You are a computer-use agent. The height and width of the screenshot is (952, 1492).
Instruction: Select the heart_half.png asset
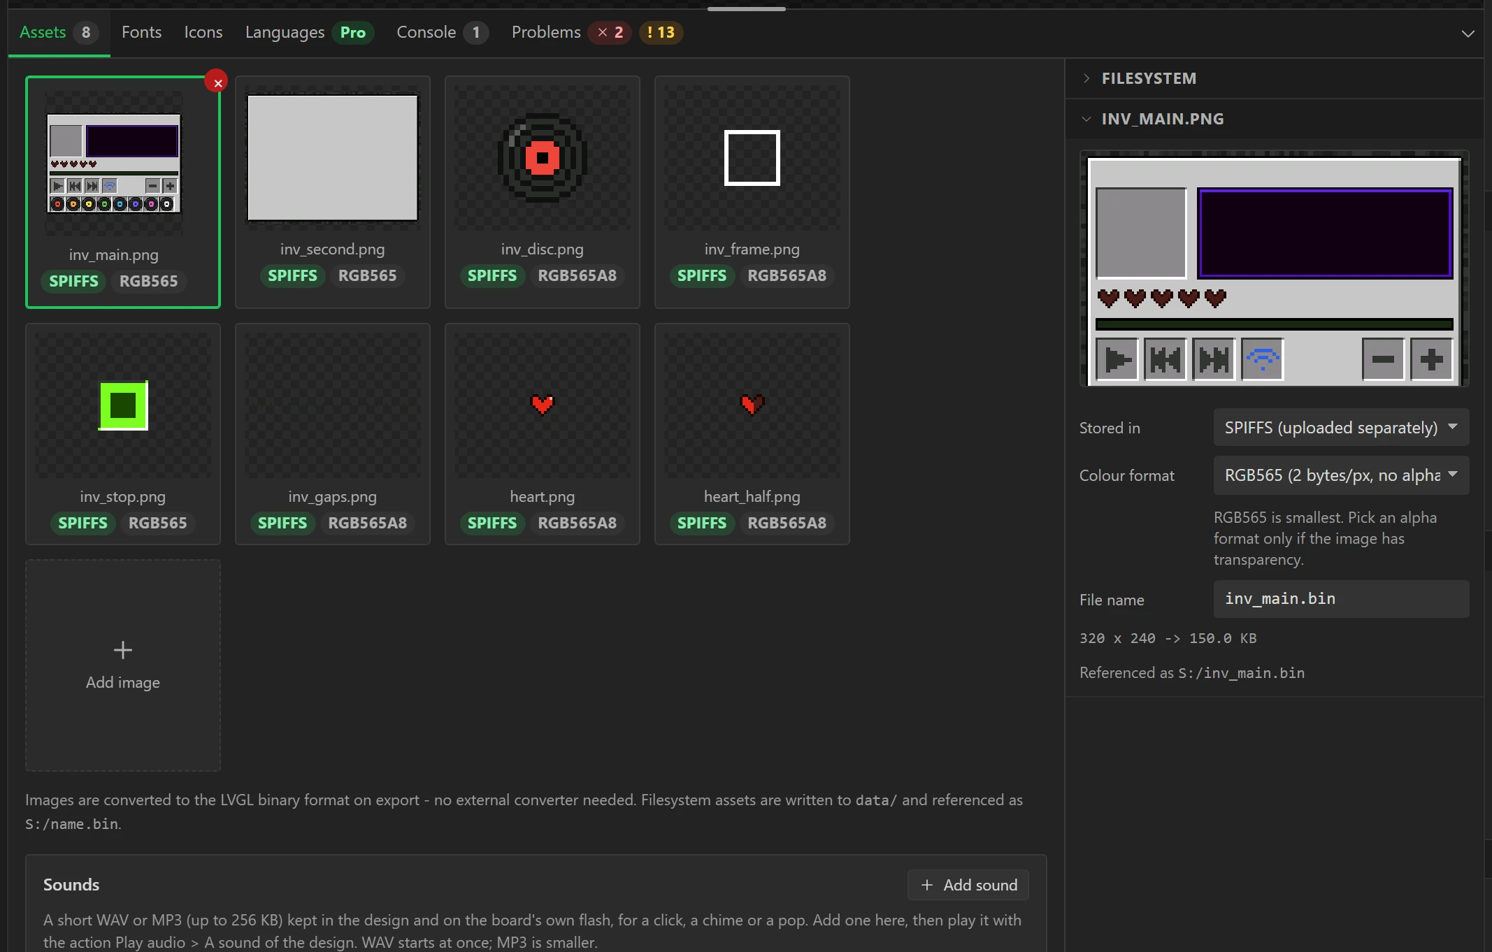tap(752, 434)
